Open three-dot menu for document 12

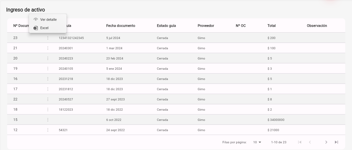(48, 130)
